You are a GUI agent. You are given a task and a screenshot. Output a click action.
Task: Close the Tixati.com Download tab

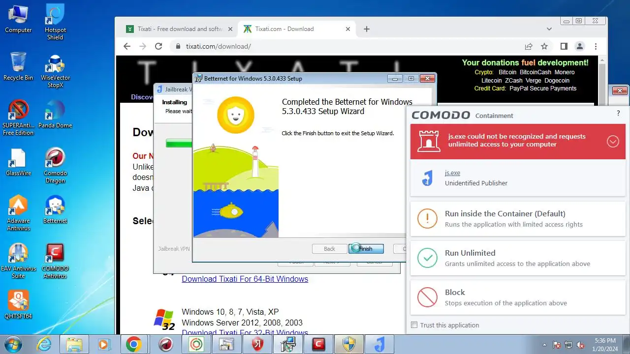[x=348, y=29]
